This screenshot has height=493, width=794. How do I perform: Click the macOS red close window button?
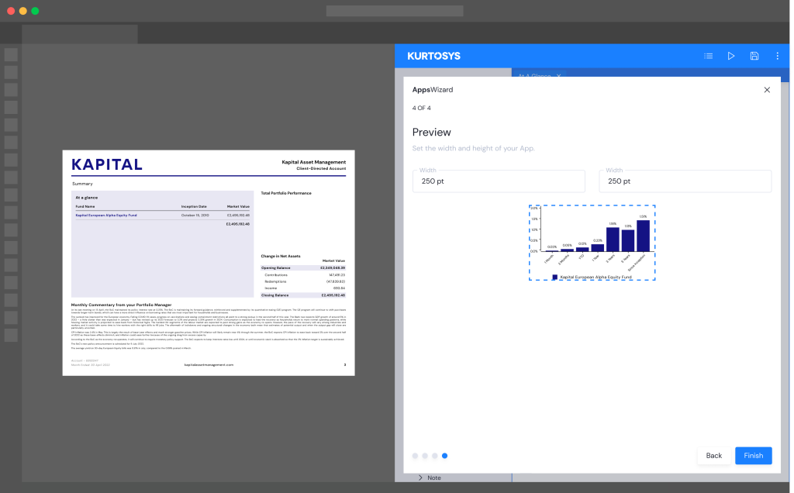point(11,11)
